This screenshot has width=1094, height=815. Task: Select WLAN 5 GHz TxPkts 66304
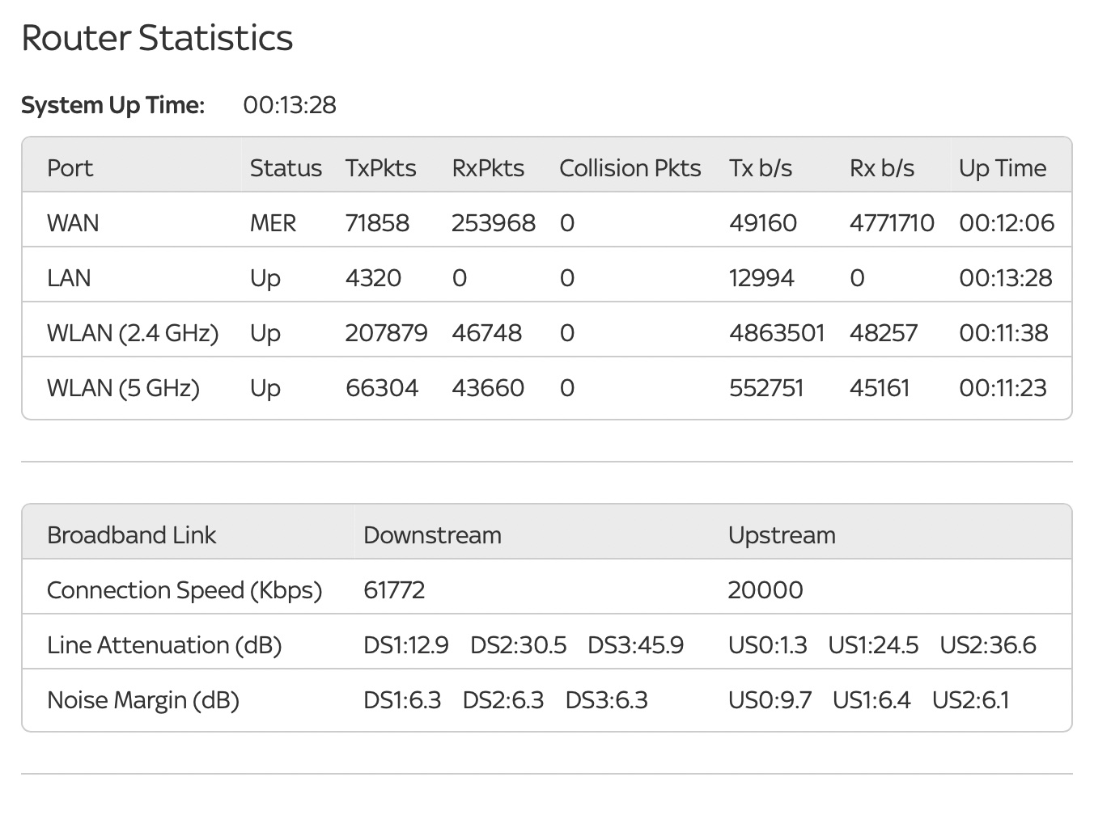click(382, 388)
